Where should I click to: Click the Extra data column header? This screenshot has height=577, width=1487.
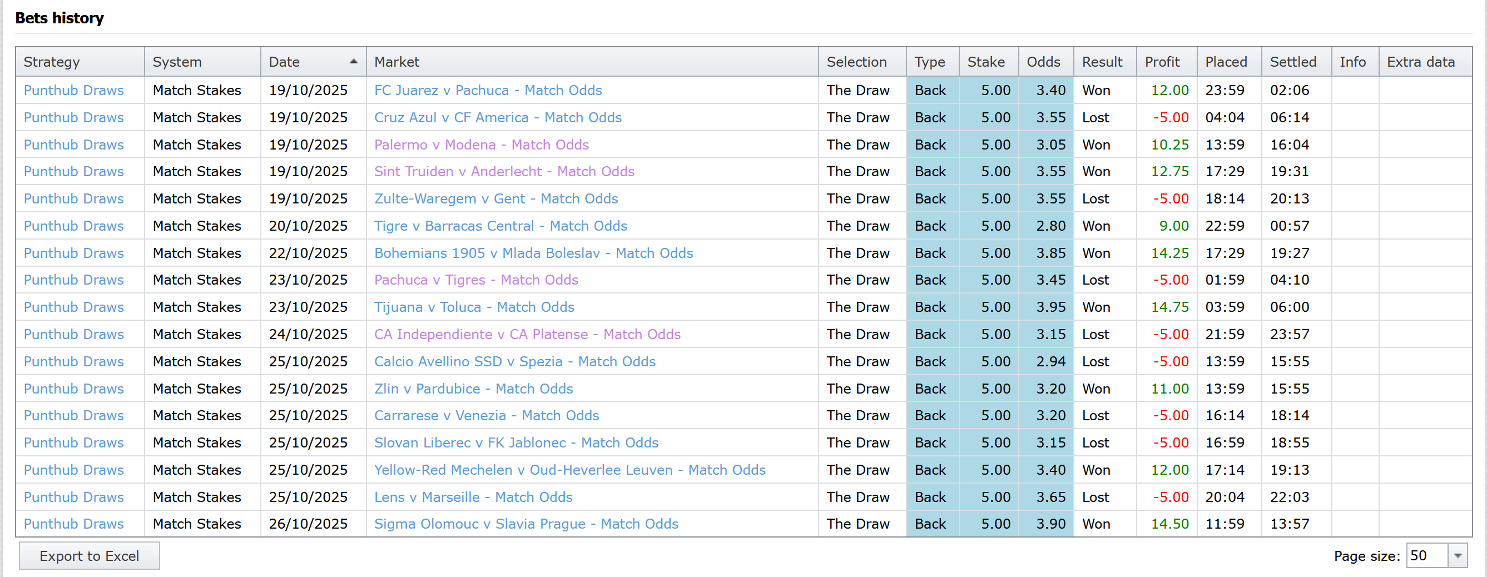[x=1420, y=62]
